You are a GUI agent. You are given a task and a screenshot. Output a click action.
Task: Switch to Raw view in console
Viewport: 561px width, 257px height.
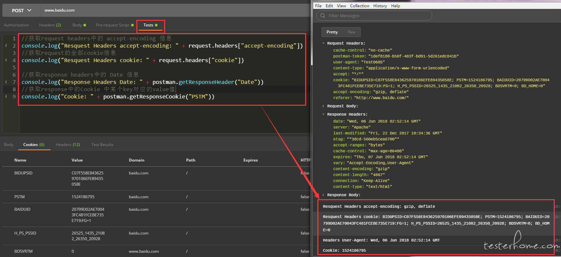(x=351, y=32)
